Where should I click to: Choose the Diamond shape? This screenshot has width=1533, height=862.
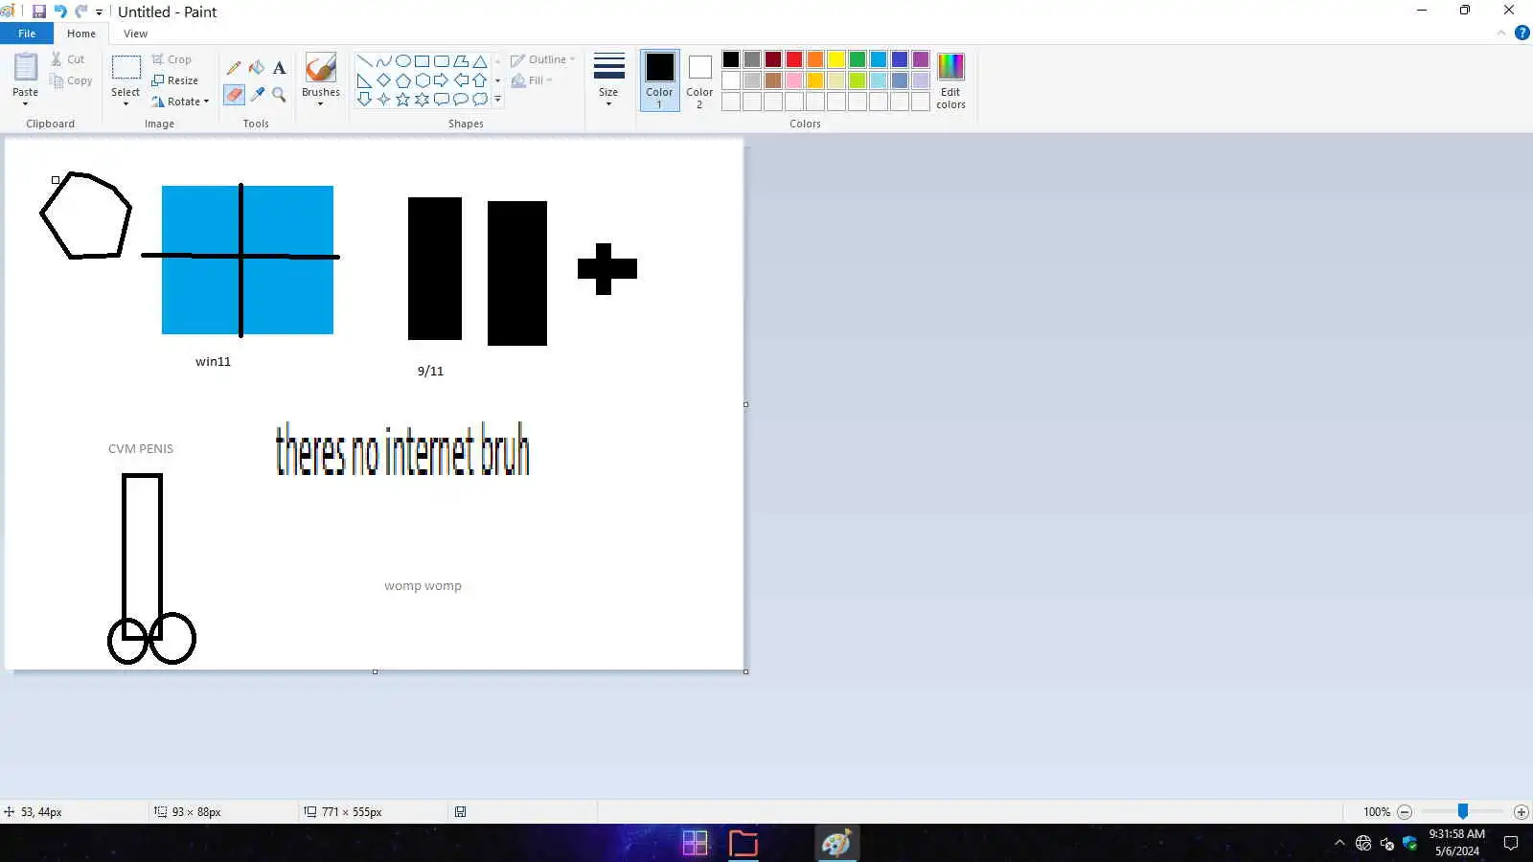384,80
